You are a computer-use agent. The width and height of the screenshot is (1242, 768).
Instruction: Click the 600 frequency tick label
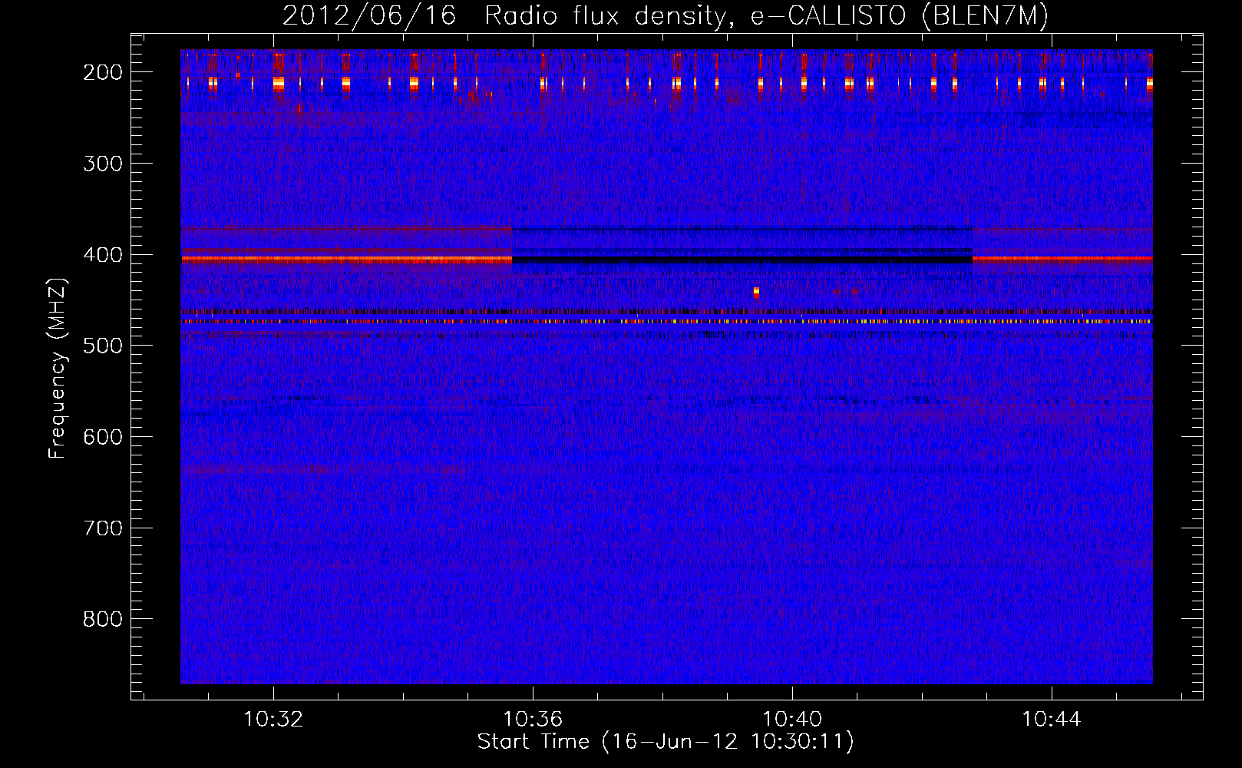click(102, 437)
